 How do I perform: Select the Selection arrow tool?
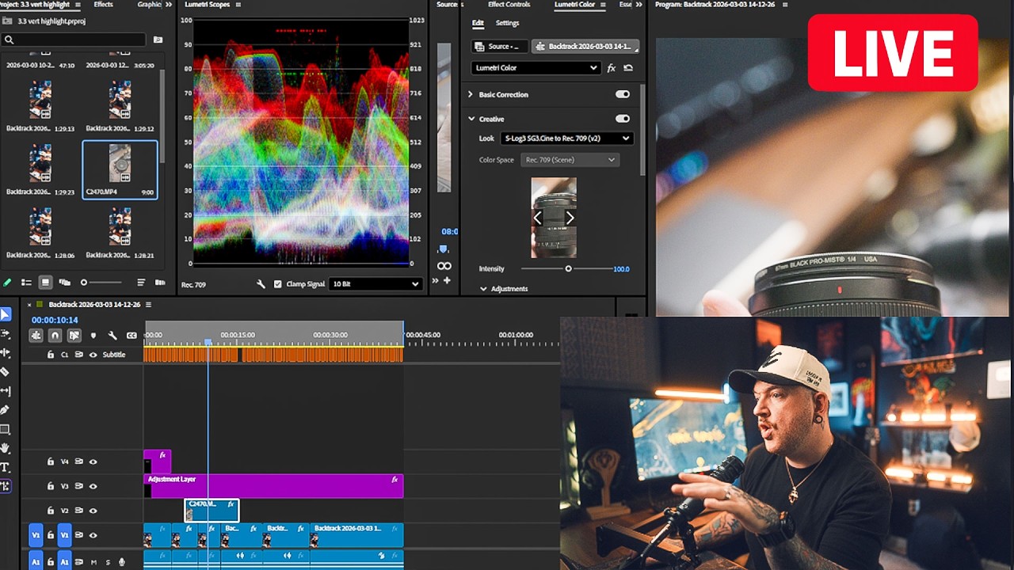pos(6,315)
